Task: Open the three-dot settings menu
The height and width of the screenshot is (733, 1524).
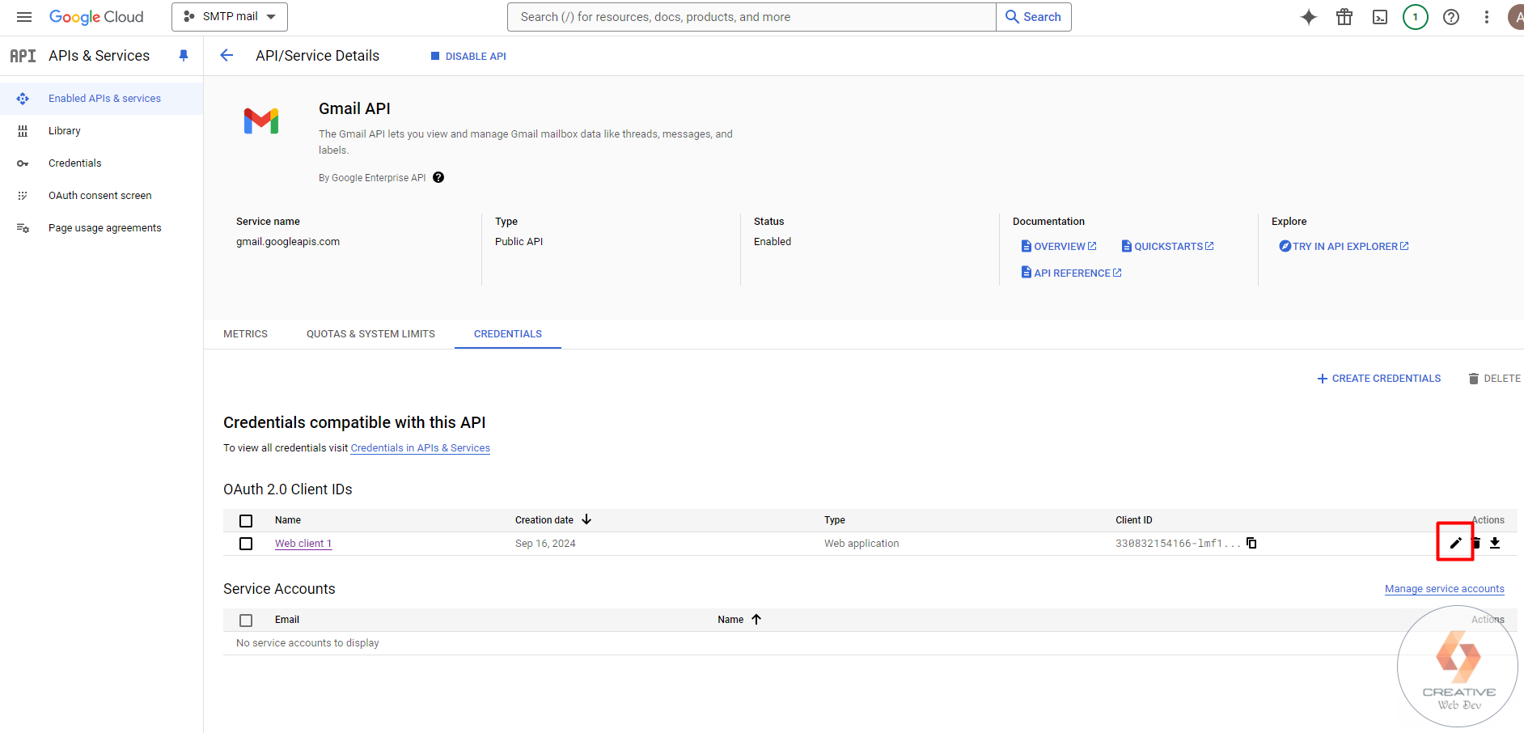Action: [1487, 17]
